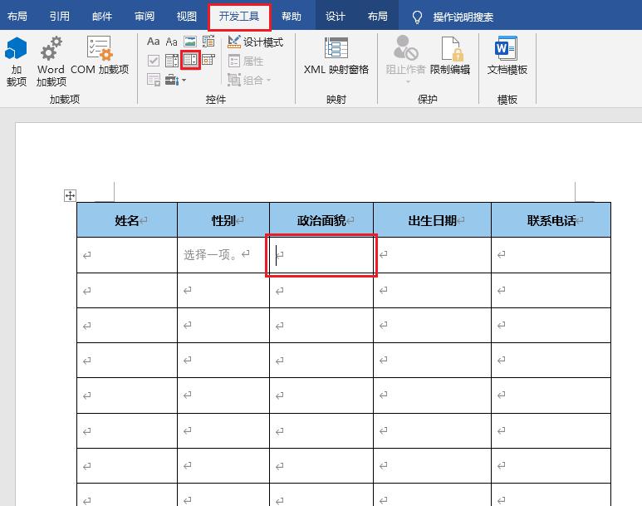Click the 映射 group label

pyautogui.click(x=336, y=100)
